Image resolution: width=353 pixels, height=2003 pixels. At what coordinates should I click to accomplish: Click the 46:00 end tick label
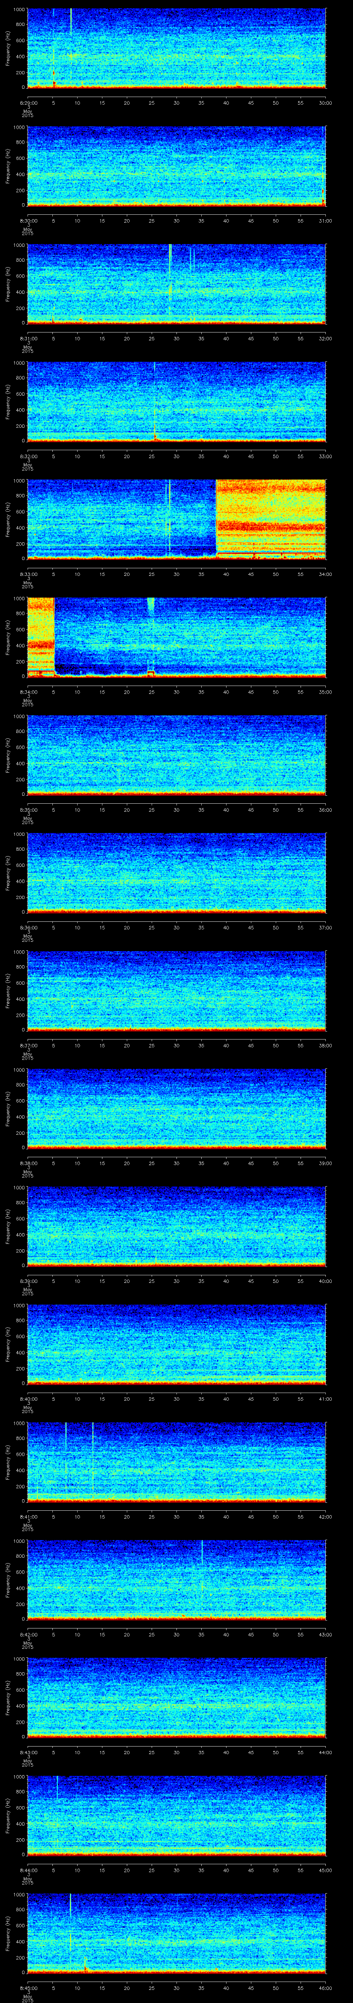point(325,1987)
